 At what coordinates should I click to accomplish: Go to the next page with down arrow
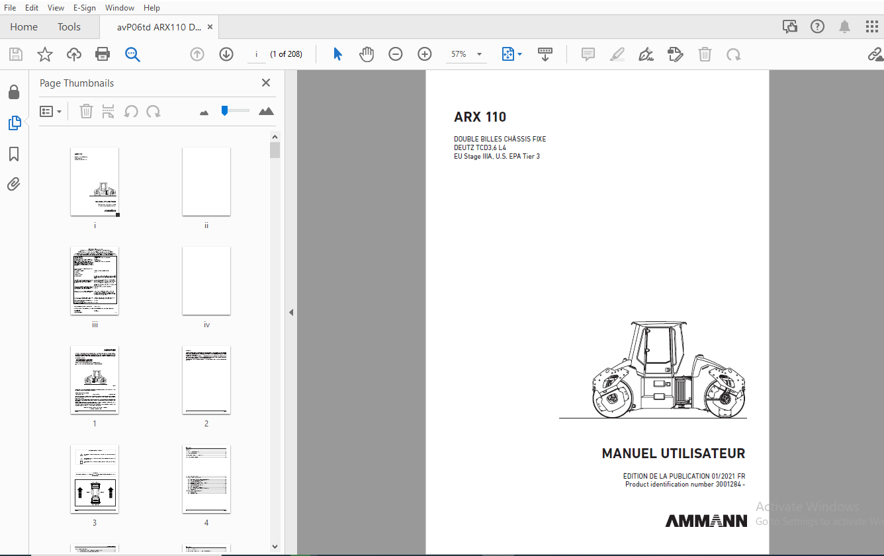(226, 54)
